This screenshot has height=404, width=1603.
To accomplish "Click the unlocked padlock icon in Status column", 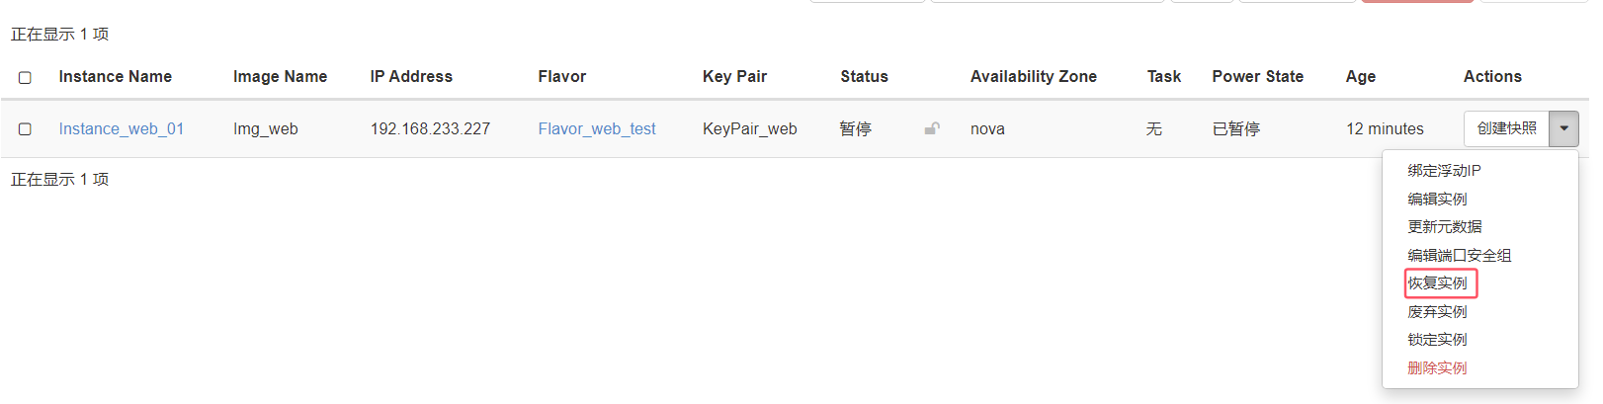I will coord(932,128).
